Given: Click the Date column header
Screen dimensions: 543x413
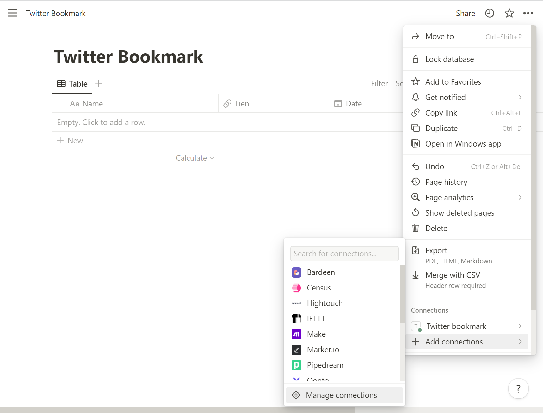Looking at the screenshot, I should (x=366, y=104).
